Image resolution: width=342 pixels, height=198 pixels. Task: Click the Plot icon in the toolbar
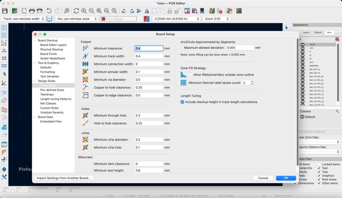pyautogui.click(x=40, y=11)
